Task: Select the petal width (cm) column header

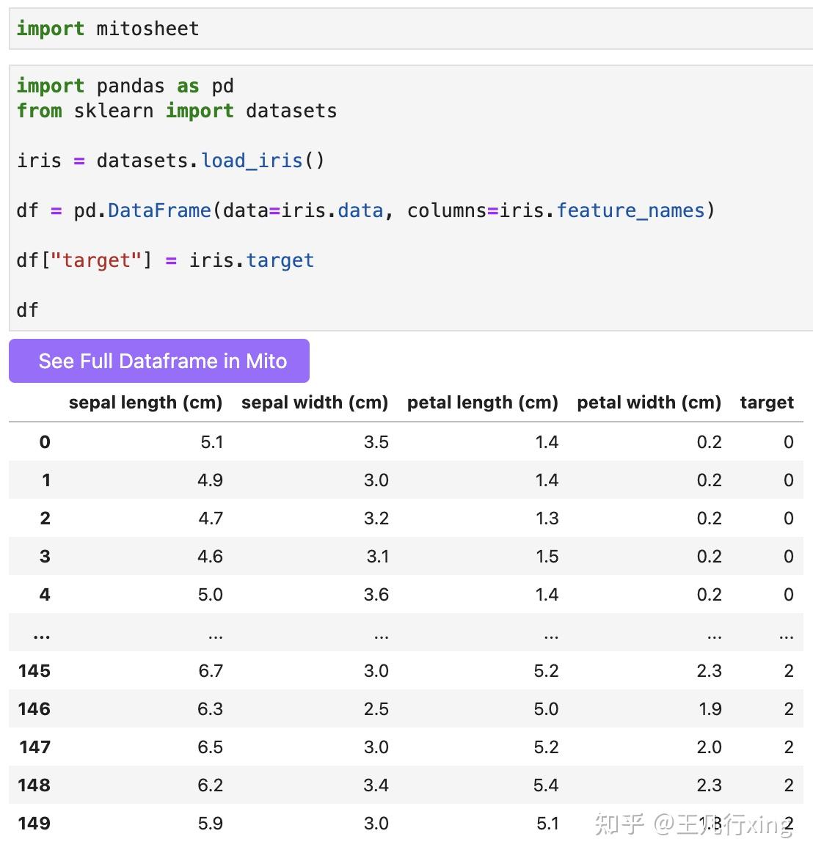Action: point(649,403)
